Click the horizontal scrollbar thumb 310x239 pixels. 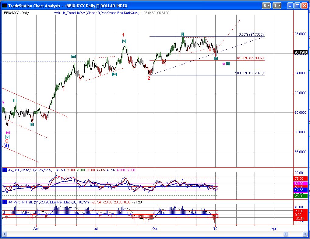click(286, 234)
